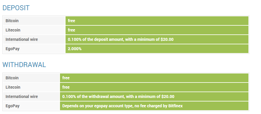This screenshot has width=261, height=114.
Task: Click International wire label under Deposit
Action: coord(22,39)
